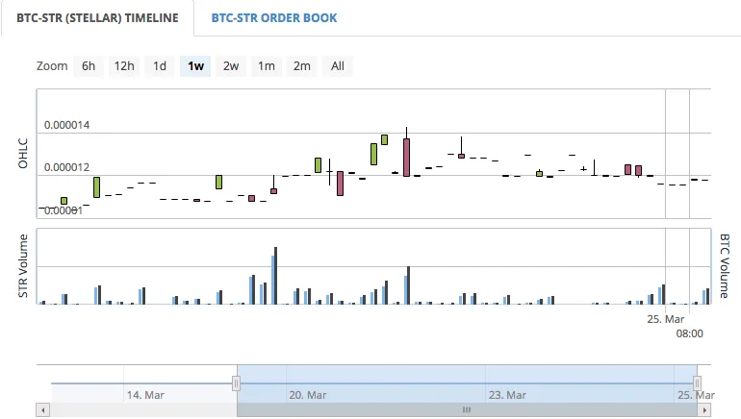Click the 14. Mar area in navigator
The width and height of the screenshot is (741, 419).
pos(145,395)
